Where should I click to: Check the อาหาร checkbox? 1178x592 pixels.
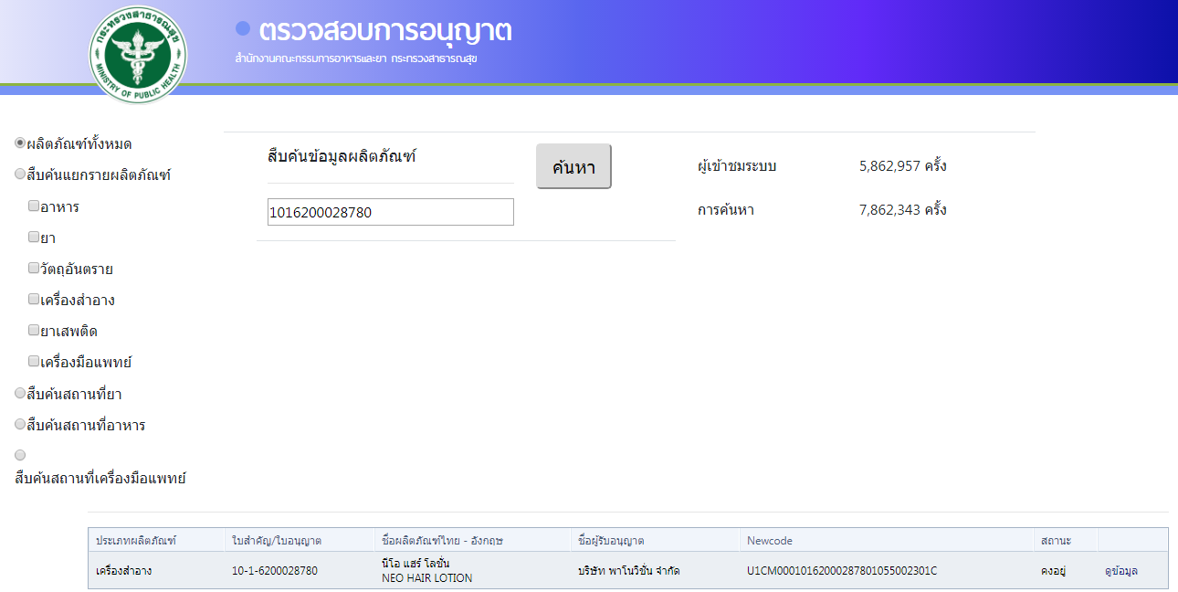click(34, 206)
